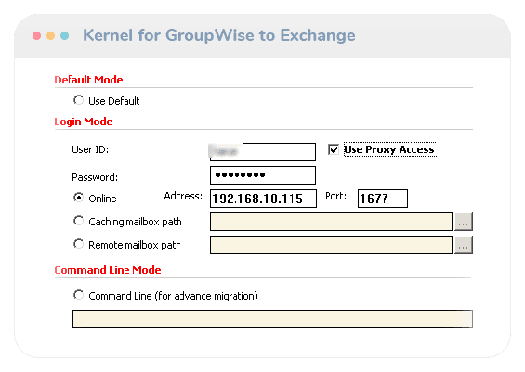This screenshot has width=525, height=372.
Task: Click the User ID: label
Action: pos(90,149)
